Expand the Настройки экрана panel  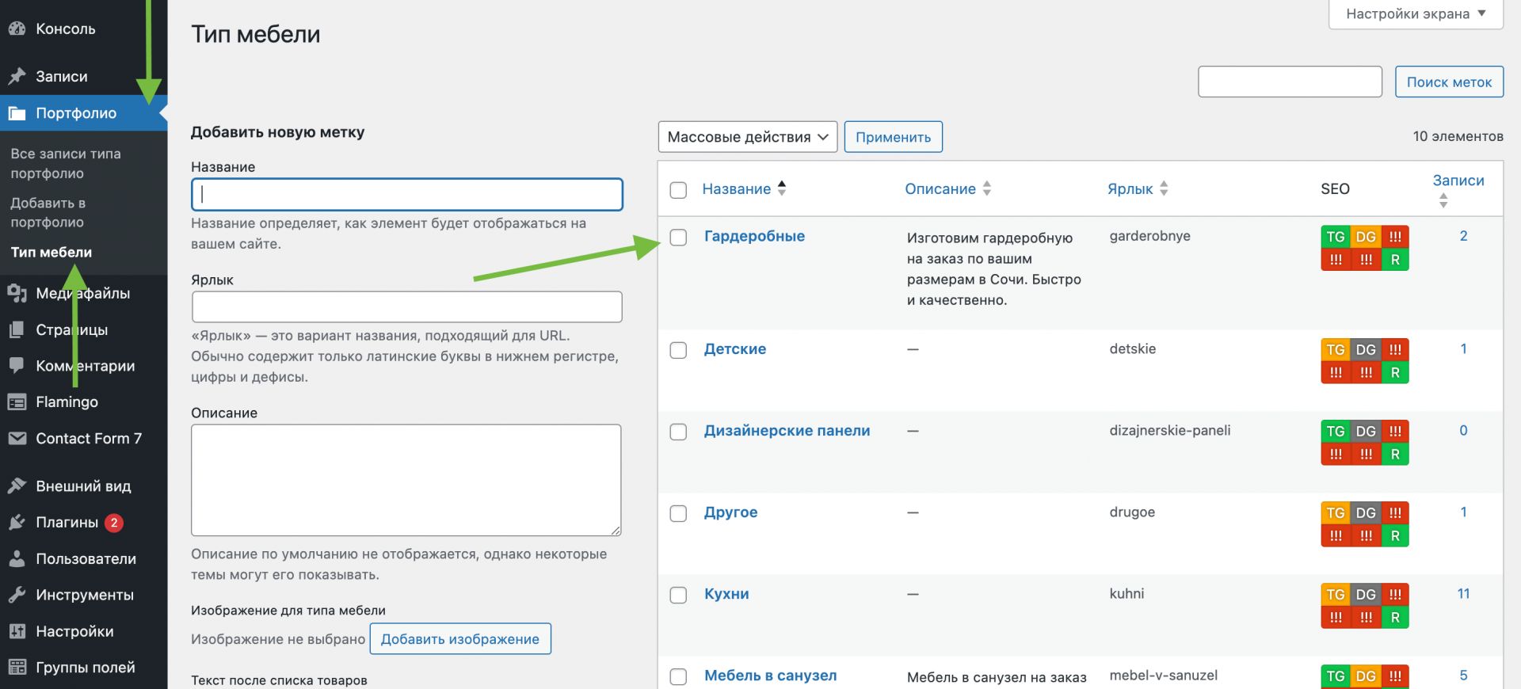coord(1416,13)
